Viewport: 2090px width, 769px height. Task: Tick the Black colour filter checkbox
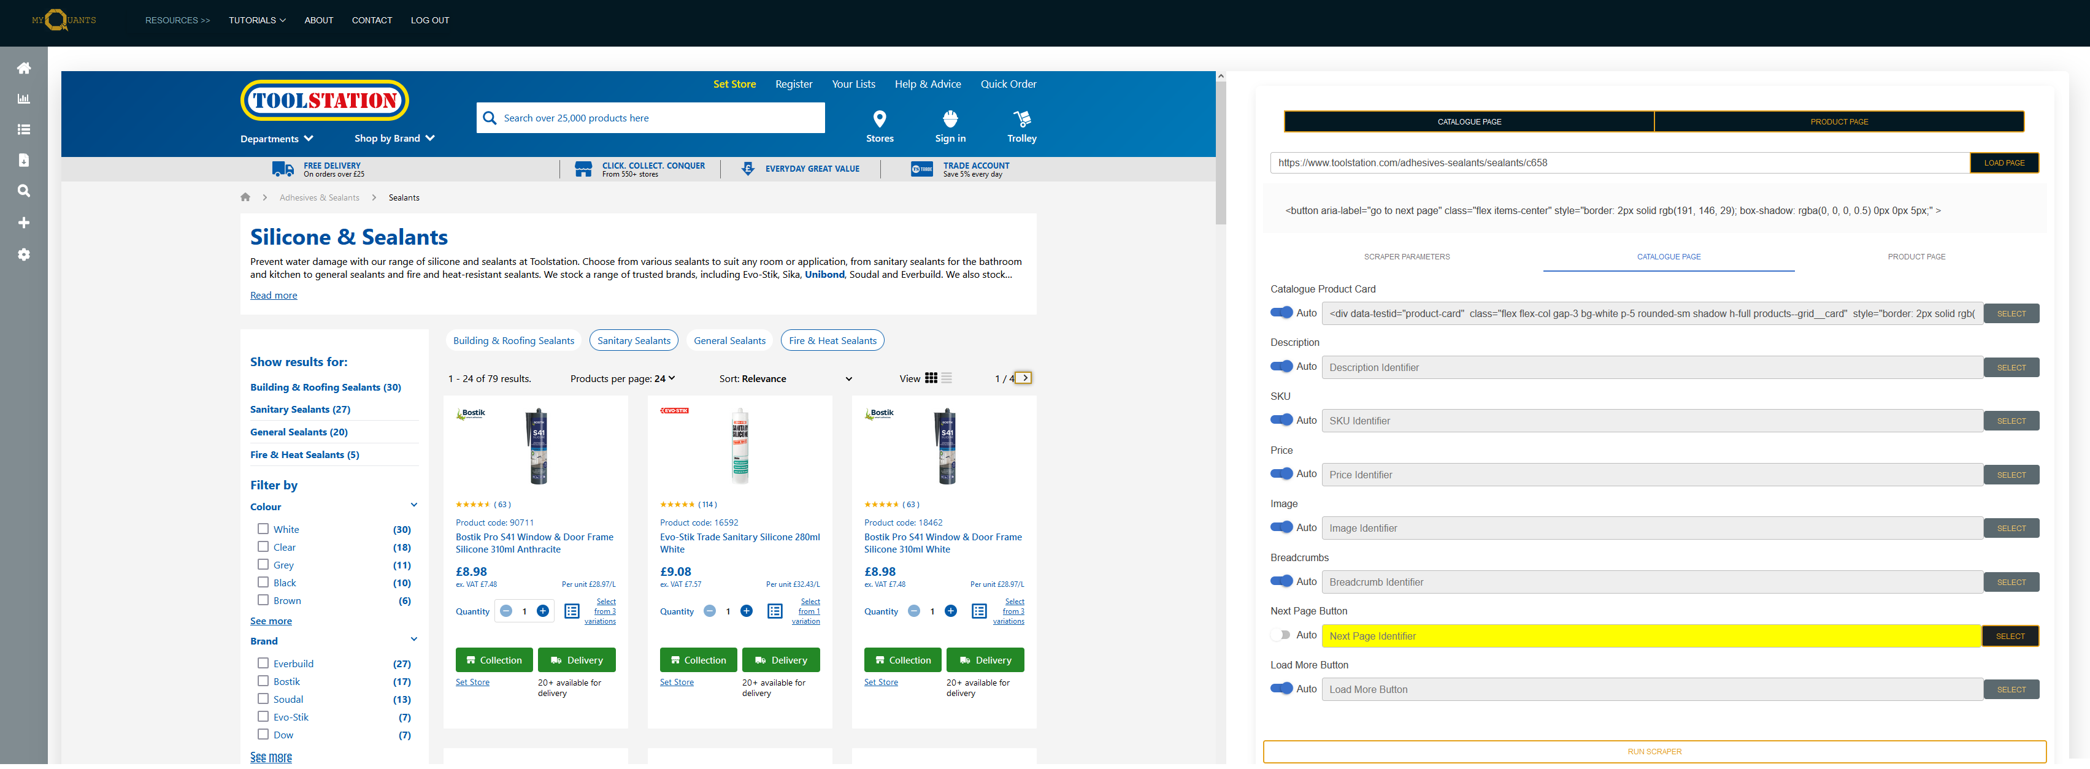[x=263, y=583]
